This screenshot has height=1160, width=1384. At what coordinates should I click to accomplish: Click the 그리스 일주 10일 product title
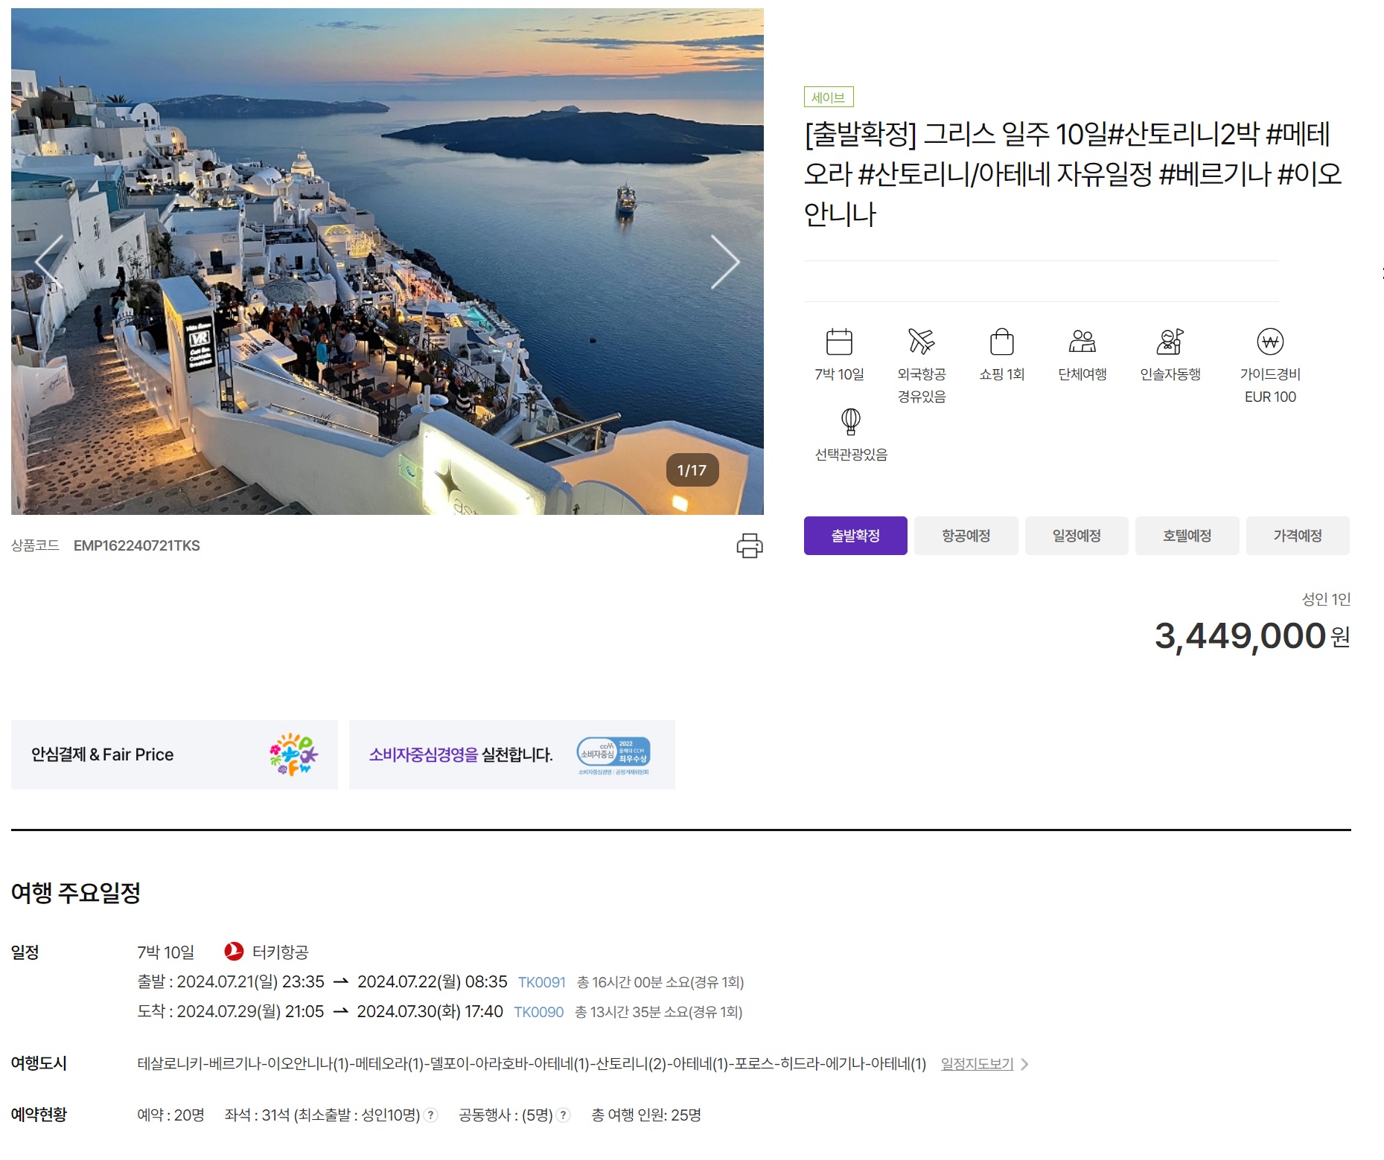click(1073, 174)
